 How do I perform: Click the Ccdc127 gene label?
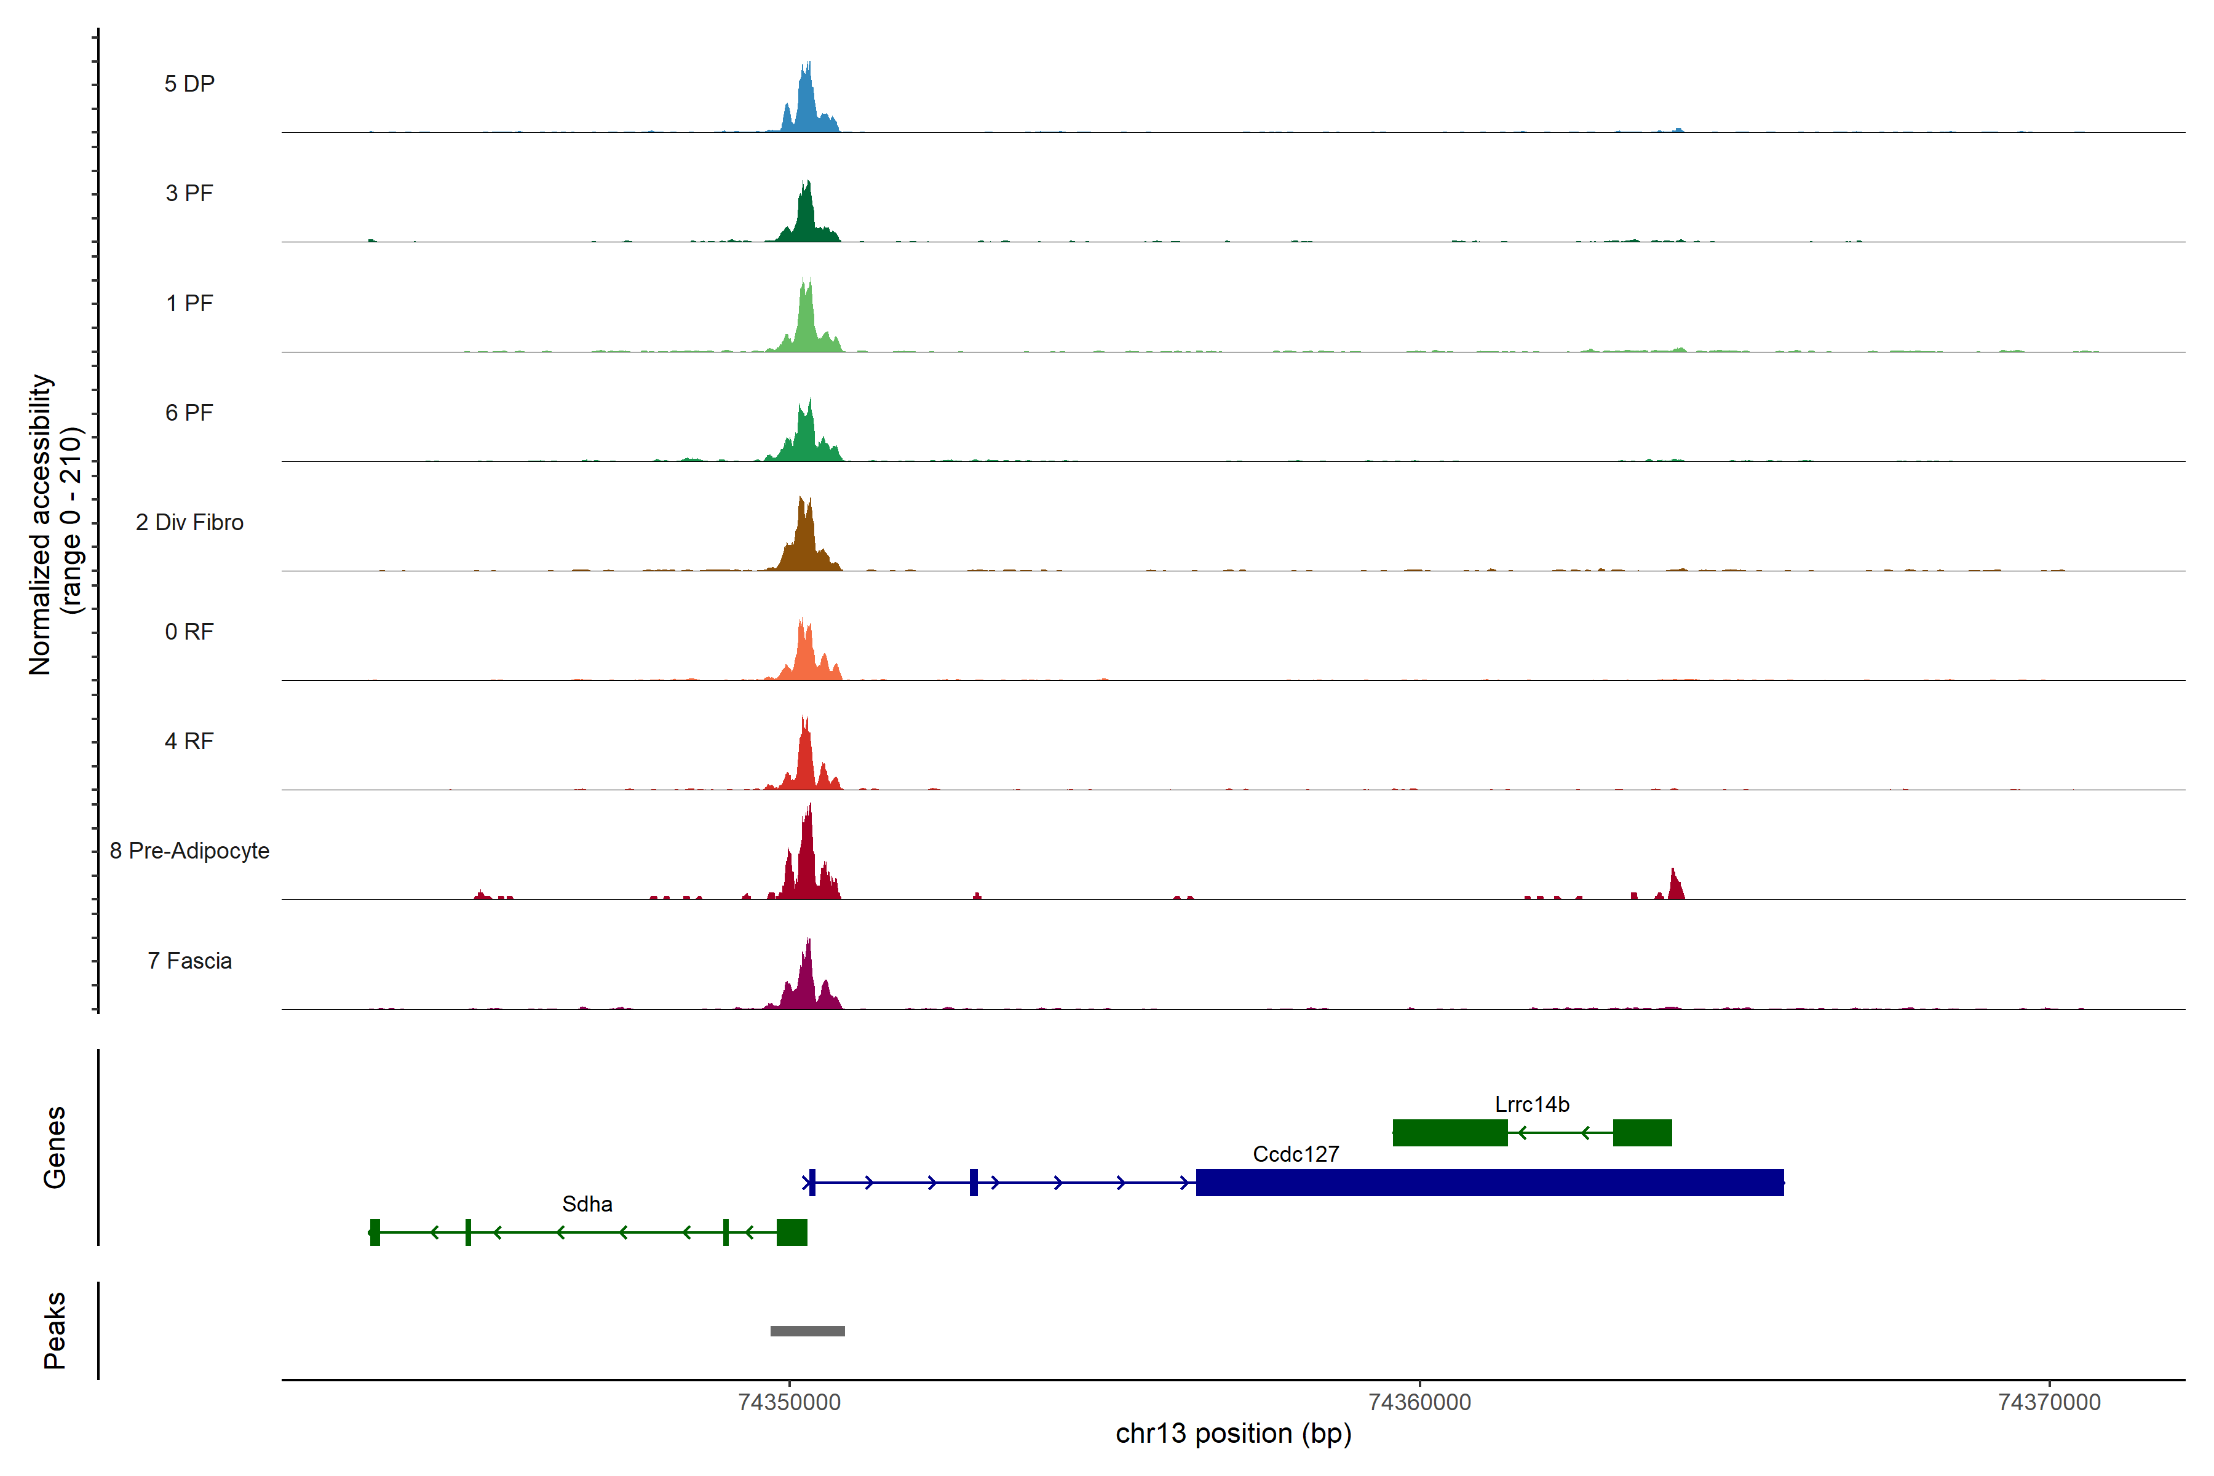coord(1295,1154)
